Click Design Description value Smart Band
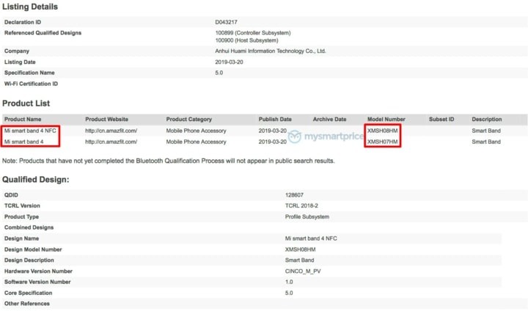 point(299,260)
